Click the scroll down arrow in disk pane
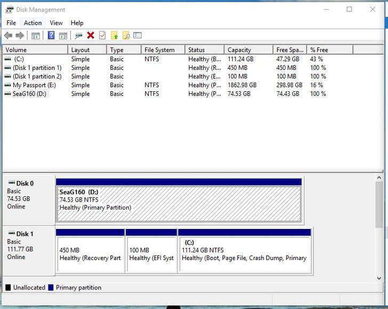 click(x=379, y=278)
